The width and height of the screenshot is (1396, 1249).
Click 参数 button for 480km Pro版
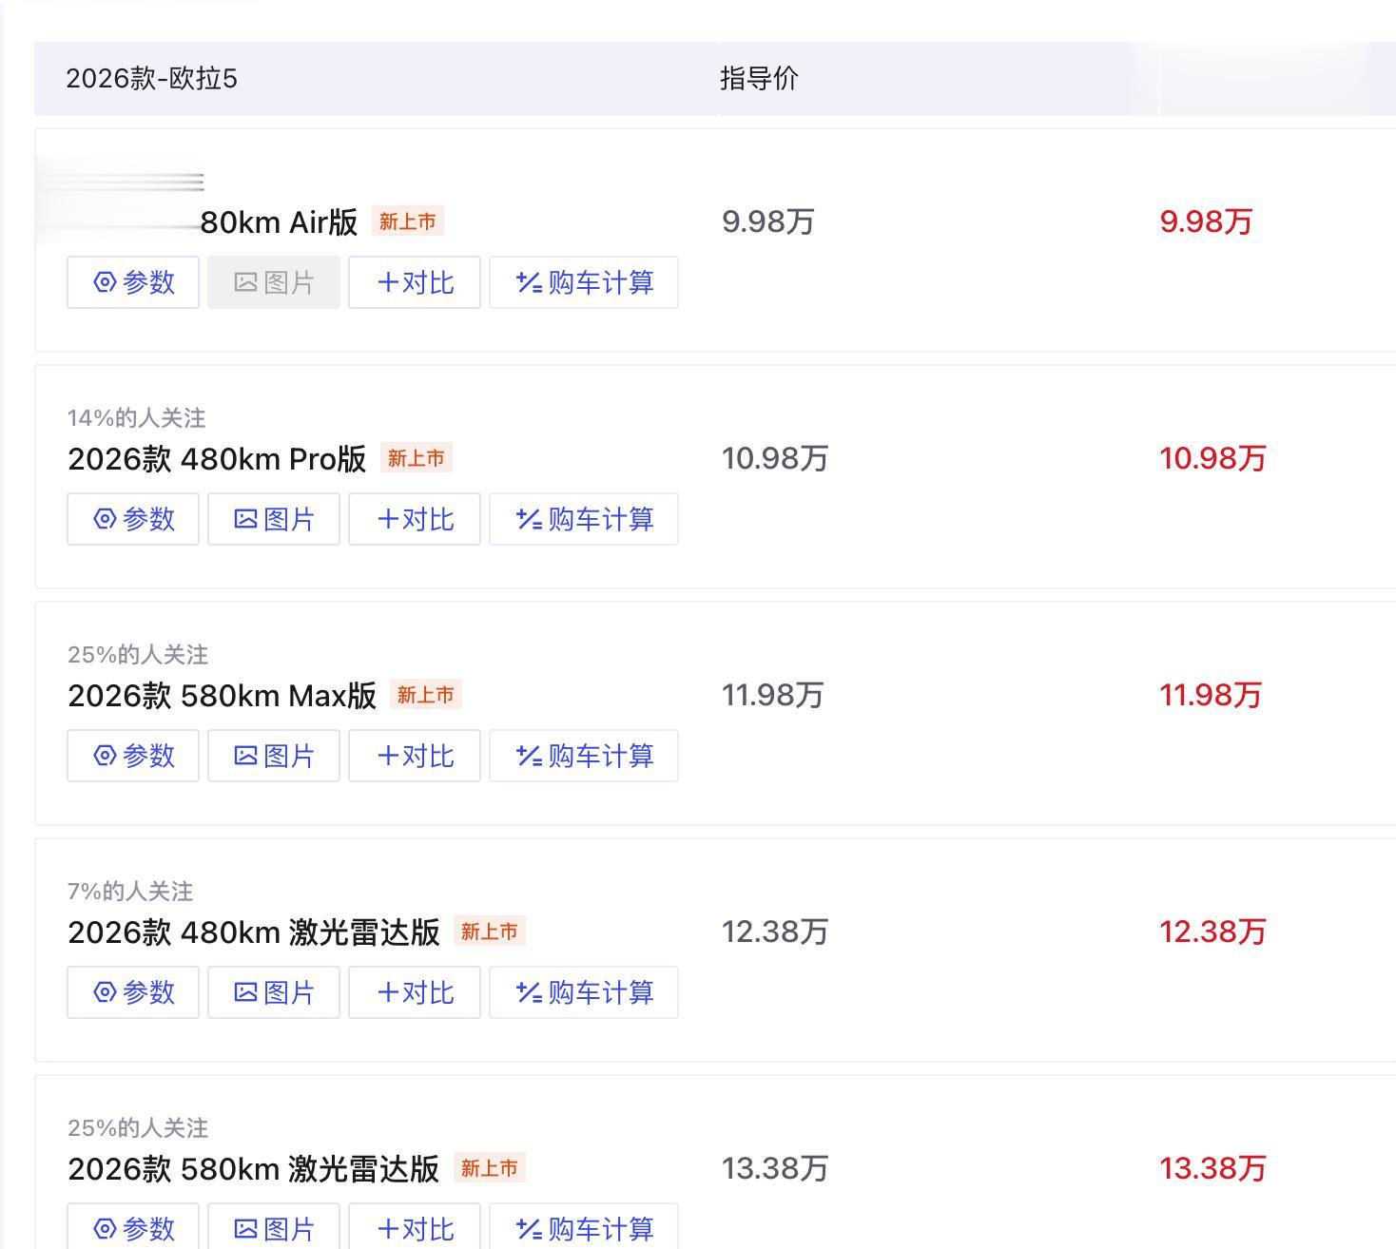tap(133, 519)
